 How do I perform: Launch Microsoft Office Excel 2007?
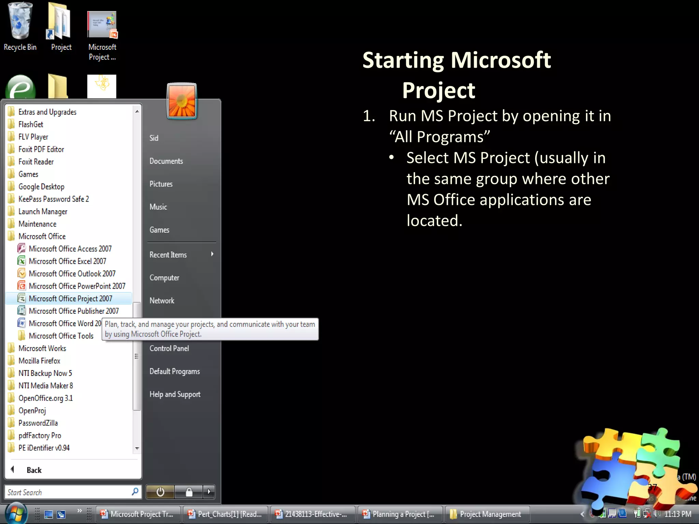click(x=67, y=261)
